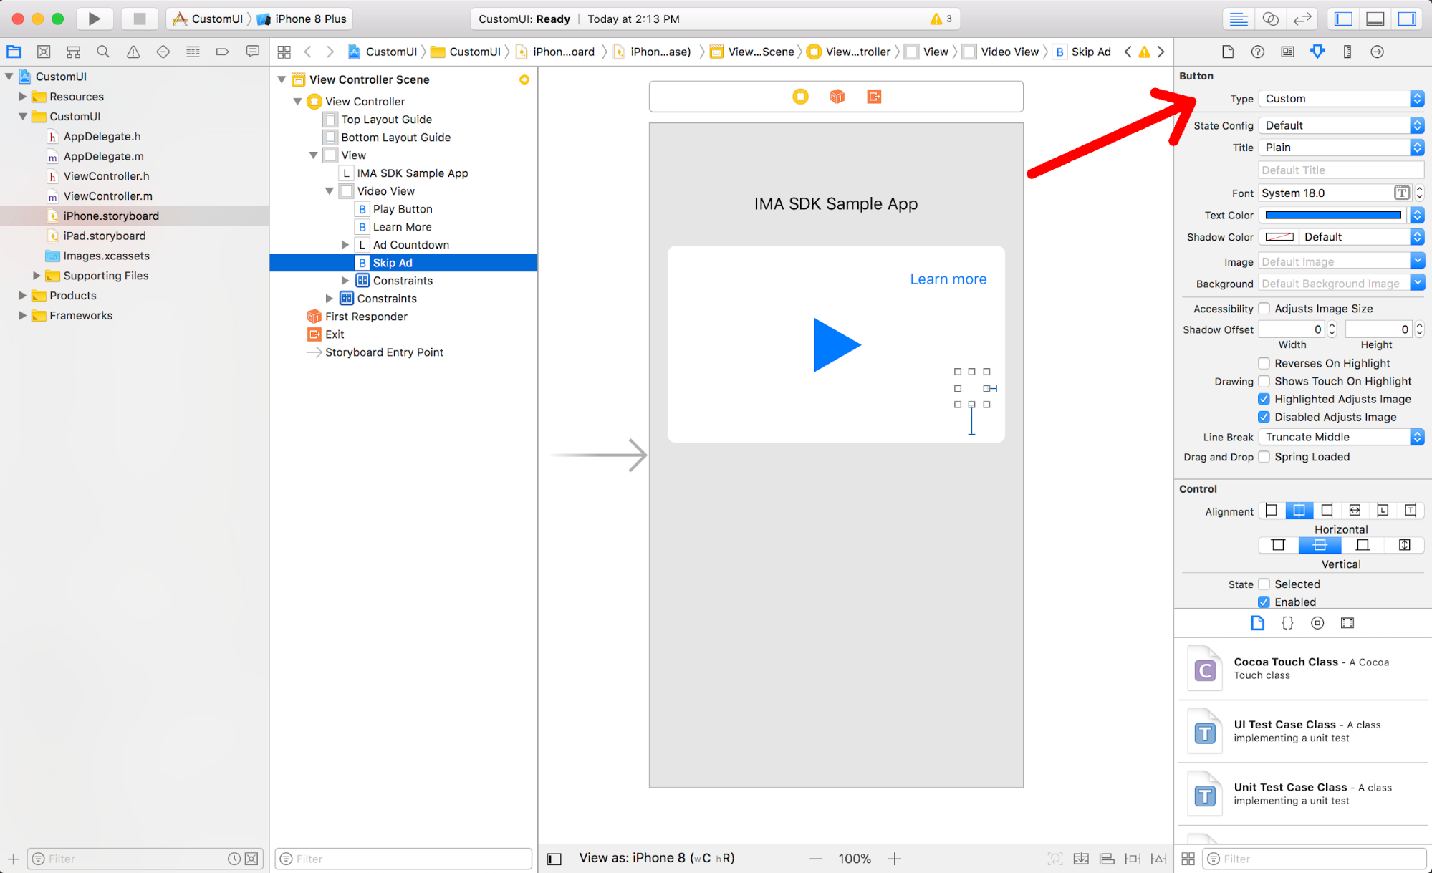1432x873 pixels.
Task: Show the Assistant editor
Action: click(x=1270, y=19)
